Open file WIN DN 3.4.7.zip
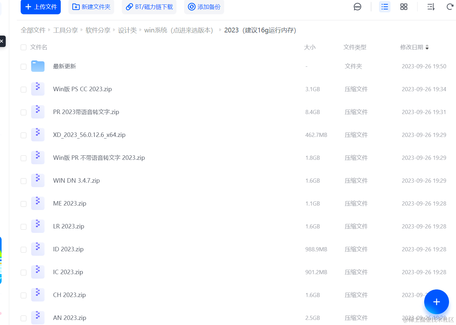Image resolution: width=456 pixels, height=325 pixels. coord(76,181)
